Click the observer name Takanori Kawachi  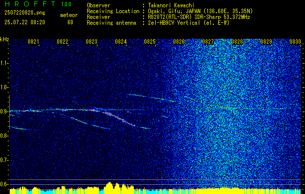[x=171, y=5]
